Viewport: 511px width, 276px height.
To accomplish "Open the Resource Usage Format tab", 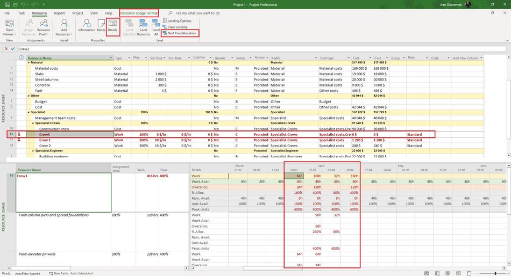I will [x=139, y=13].
